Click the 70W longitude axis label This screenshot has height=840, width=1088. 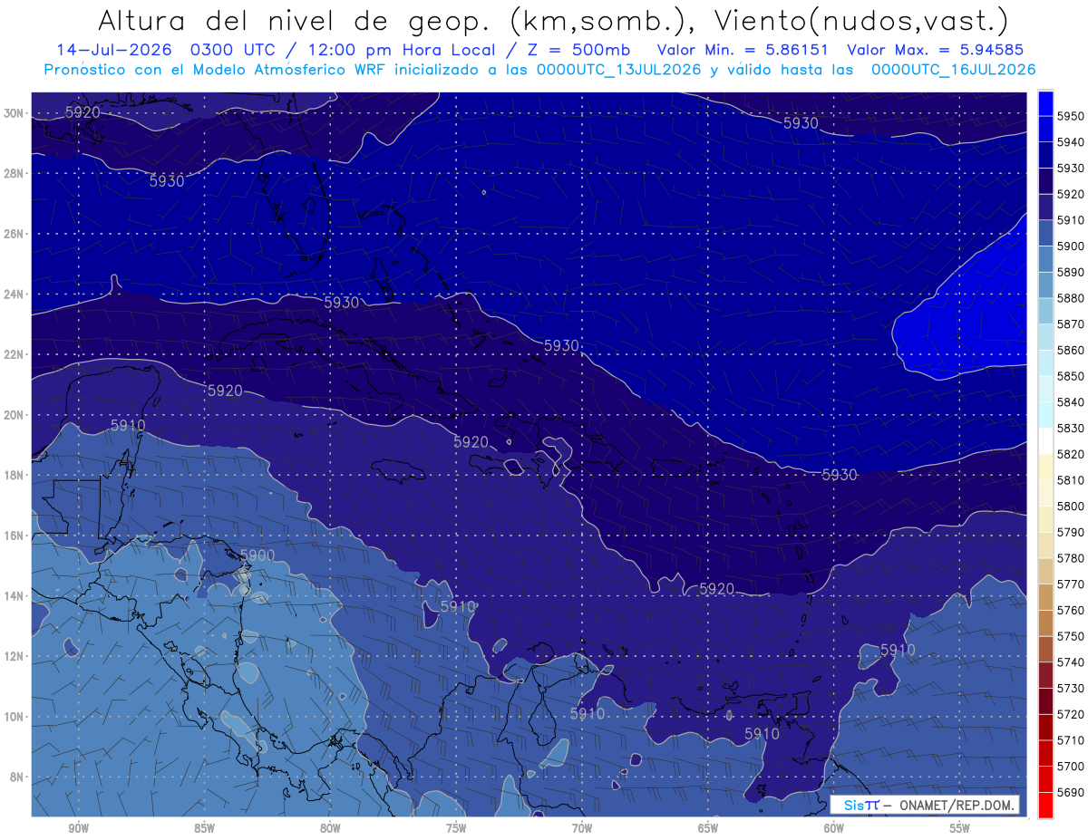582,828
